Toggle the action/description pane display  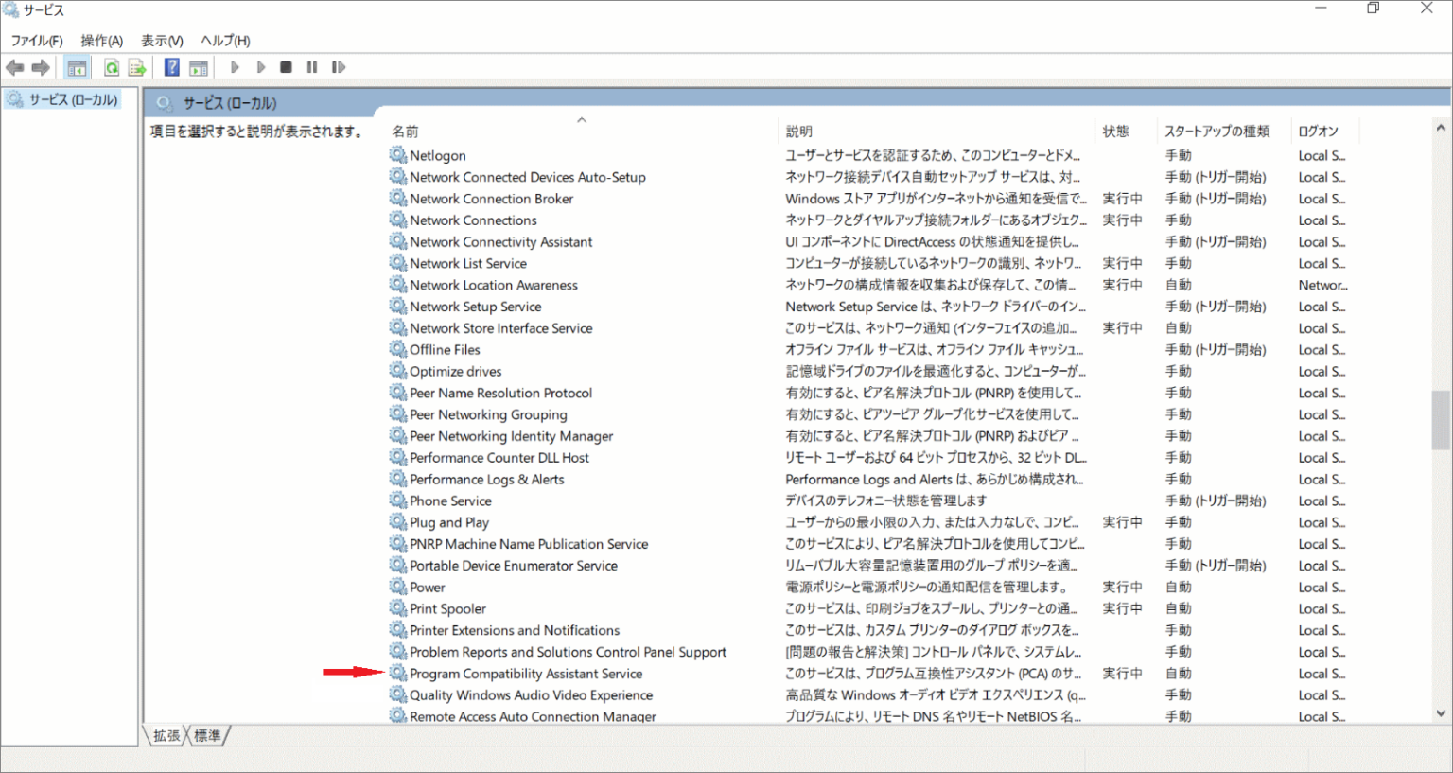click(198, 66)
